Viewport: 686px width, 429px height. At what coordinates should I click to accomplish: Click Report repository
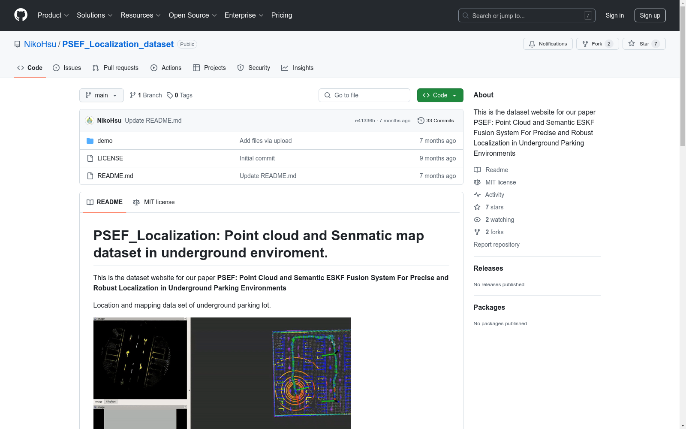pyautogui.click(x=496, y=245)
